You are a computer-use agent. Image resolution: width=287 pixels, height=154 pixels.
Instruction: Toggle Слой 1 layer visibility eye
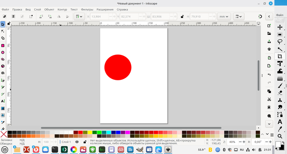[x=77, y=142]
